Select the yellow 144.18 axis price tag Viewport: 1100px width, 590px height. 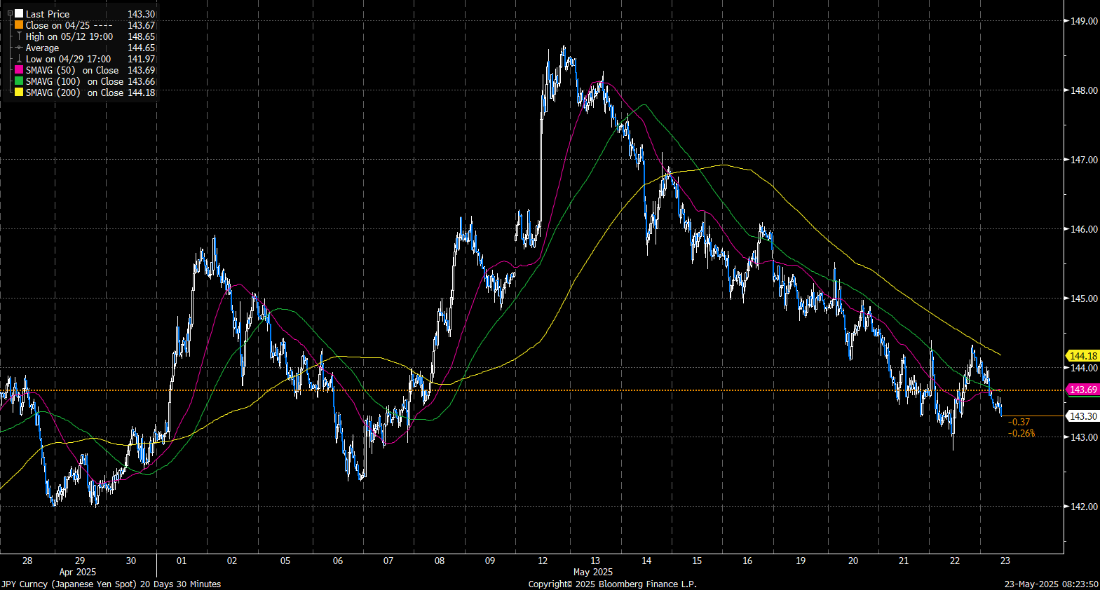(x=1082, y=356)
